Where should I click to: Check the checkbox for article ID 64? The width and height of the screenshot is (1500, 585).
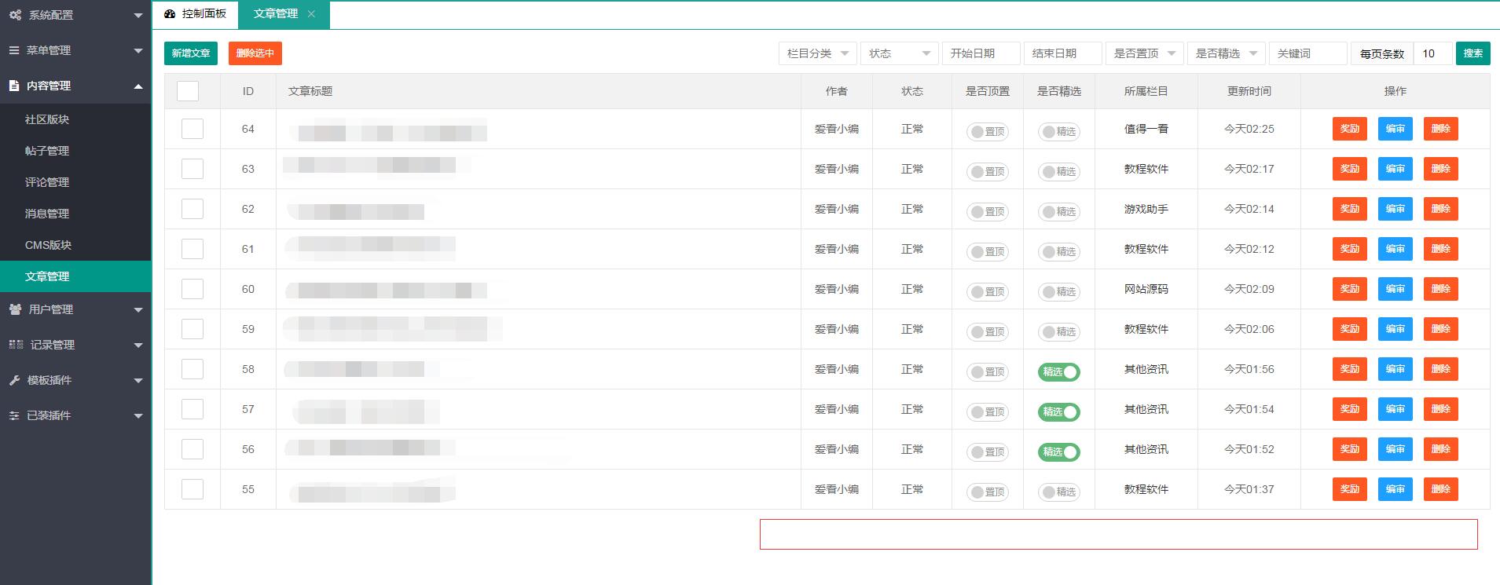pyautogui.click(x=193, y=129)
